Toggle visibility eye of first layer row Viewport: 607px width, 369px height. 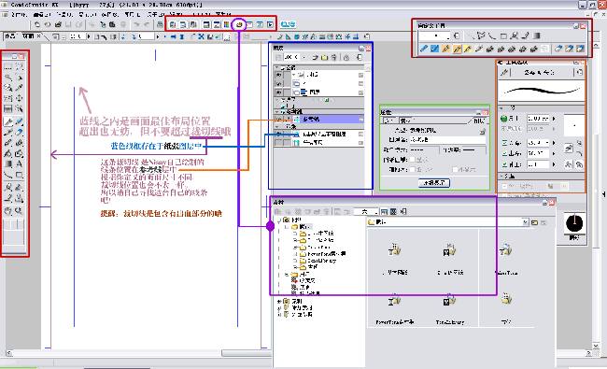(278, 75)
